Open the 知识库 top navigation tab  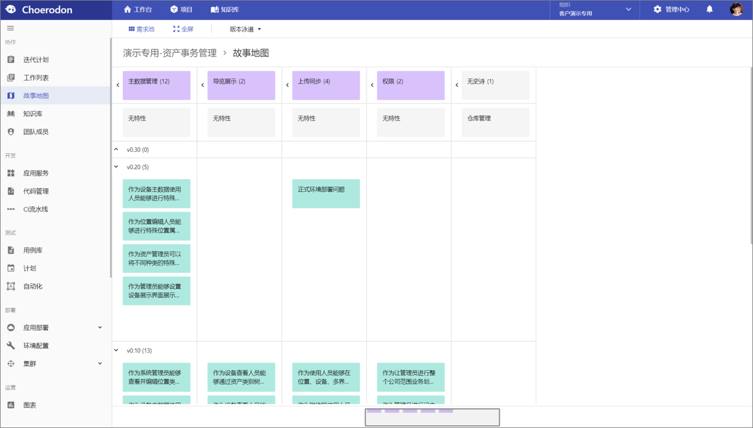(x=225, y=9)
